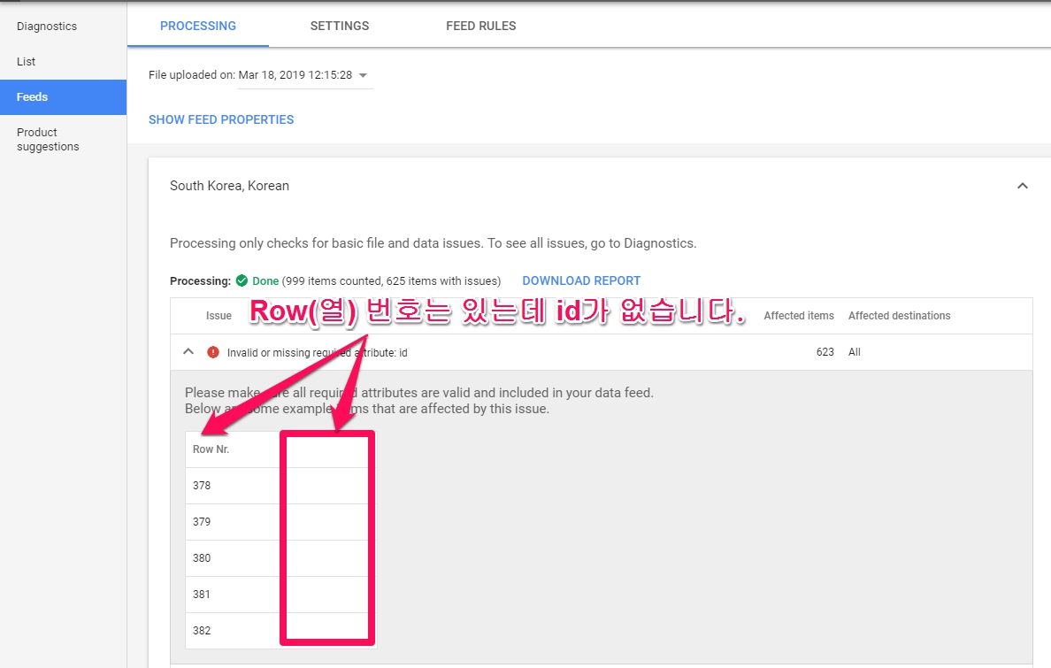Click the Affected items column header
This screenshot has width=1051, height=668.
pyautogui.click(x=798, y=316)
